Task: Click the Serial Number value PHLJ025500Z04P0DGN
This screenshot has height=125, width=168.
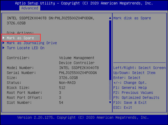Action: (78, 73)
